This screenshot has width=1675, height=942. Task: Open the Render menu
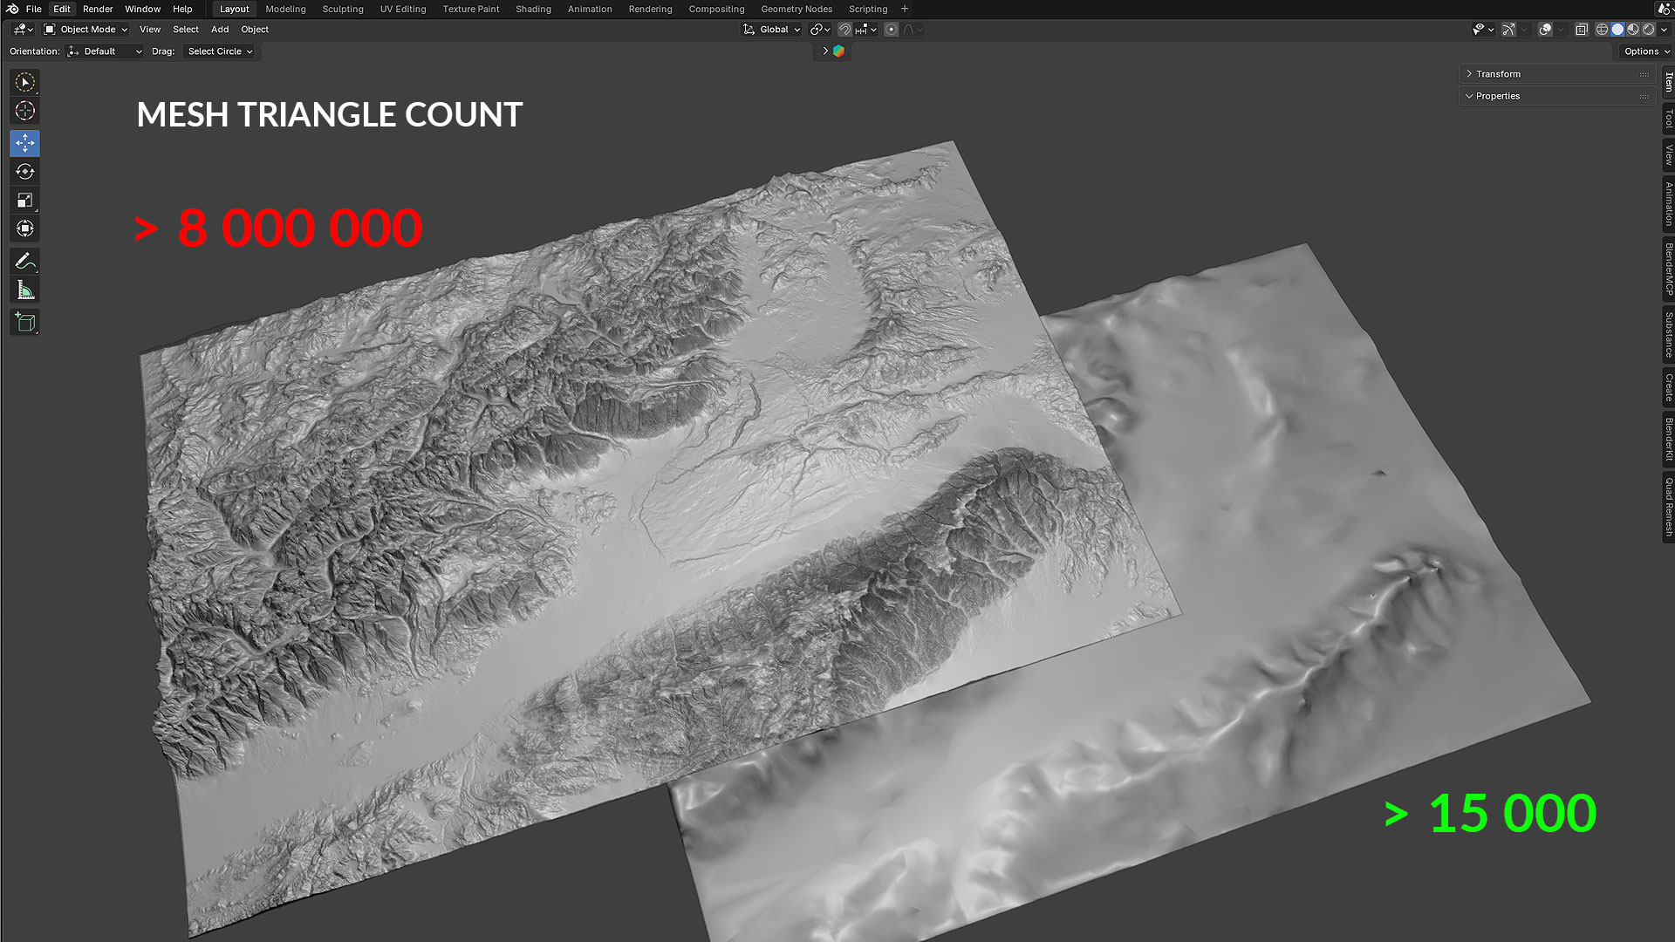pyautogui.click(x=98, y=9)
